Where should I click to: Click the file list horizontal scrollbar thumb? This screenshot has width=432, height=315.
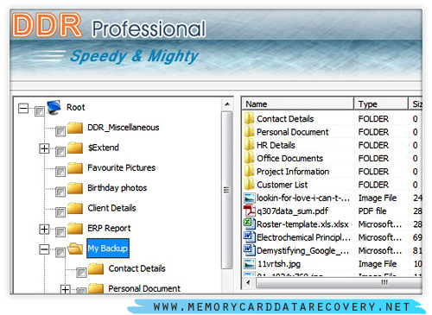340,282
